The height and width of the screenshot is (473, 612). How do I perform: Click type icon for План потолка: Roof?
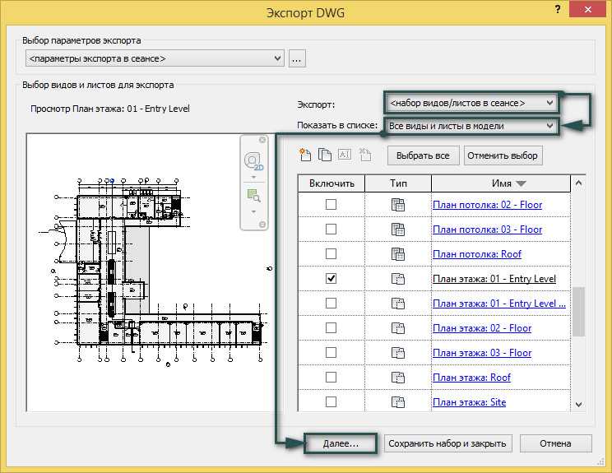click(398, 254)
